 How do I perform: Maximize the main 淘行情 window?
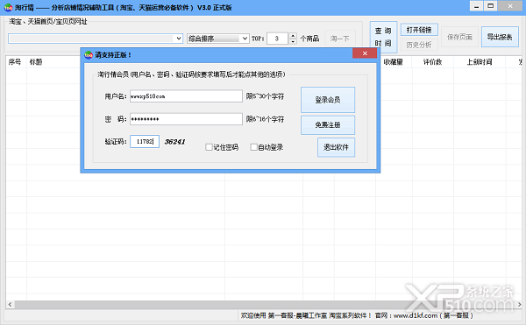490,6
